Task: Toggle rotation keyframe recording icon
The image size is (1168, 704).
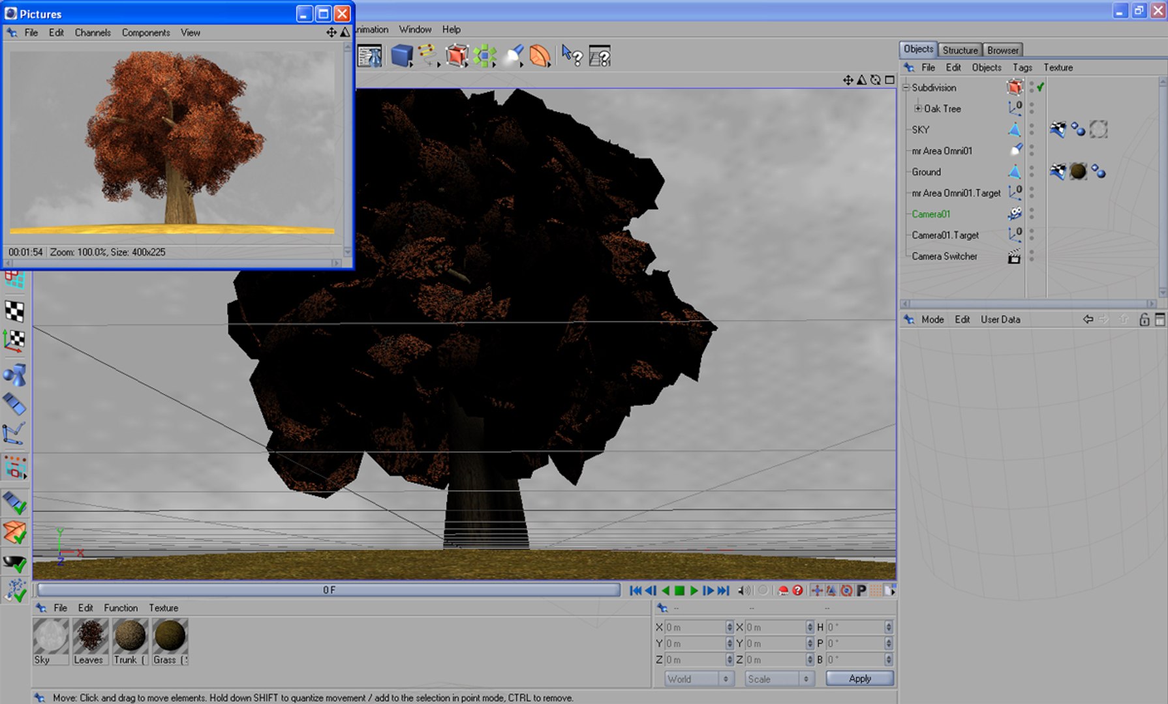Action: [x=846, y=591]
